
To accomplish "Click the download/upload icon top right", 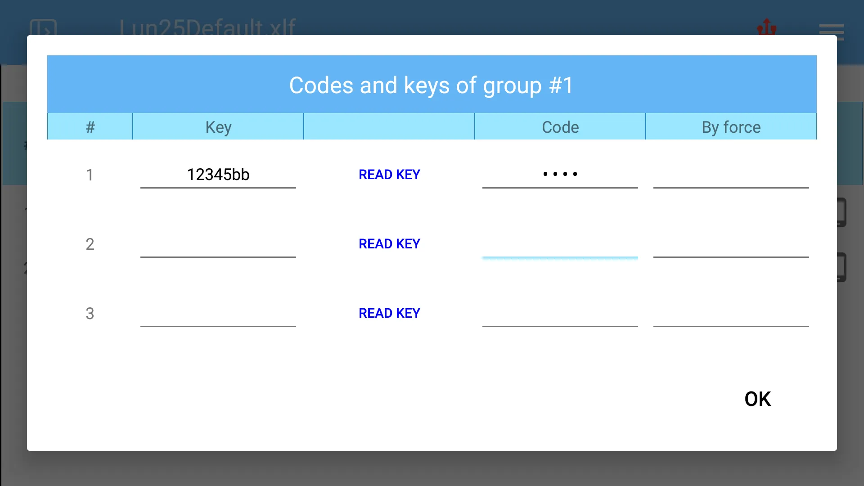I will tap(766, 28).
